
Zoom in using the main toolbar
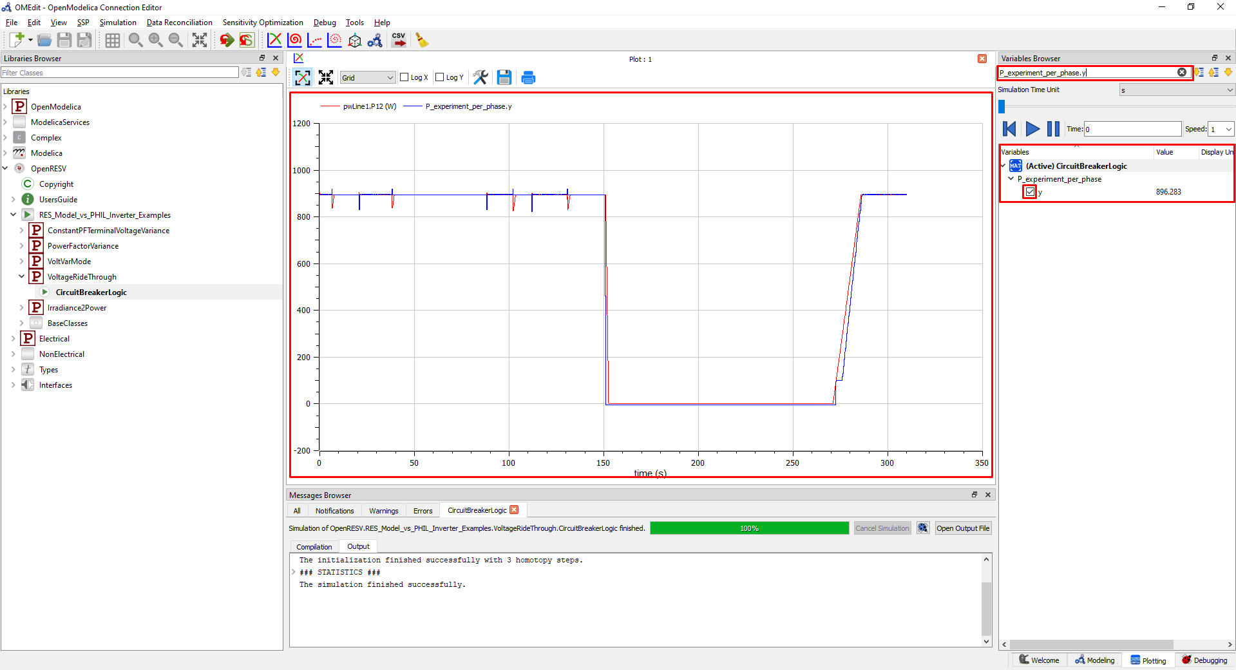click(x=155, y=40)
